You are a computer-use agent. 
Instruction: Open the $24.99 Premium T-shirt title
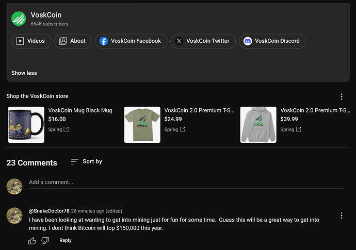coord(199,110)
